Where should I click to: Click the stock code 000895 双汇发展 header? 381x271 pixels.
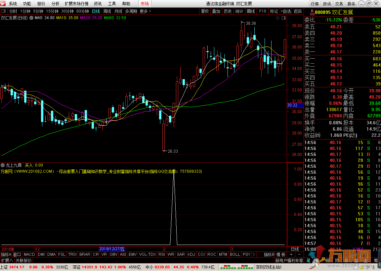[x=334, y=12]
